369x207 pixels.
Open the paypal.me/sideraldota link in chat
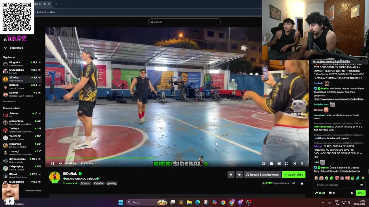click(x=338, y=99)
